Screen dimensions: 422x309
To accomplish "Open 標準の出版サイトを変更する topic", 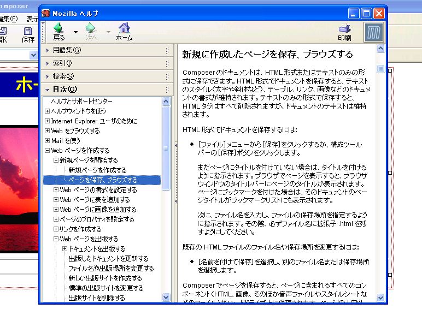I will [106, 288].
